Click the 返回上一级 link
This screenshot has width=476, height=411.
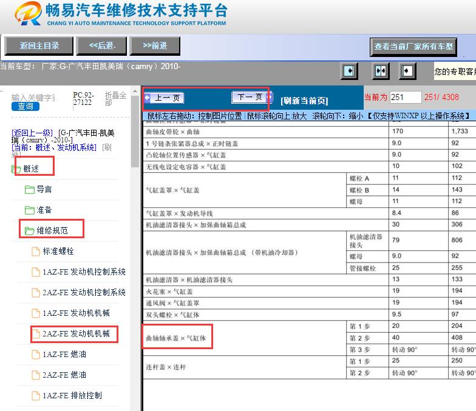(32, 133)
